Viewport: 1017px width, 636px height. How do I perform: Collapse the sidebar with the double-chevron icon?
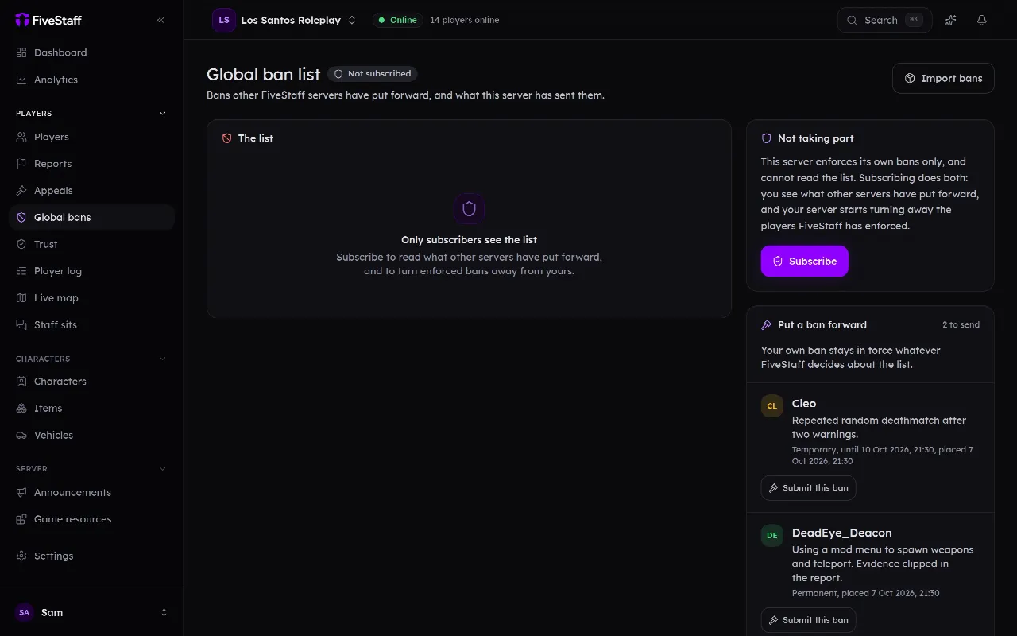(x=160, y=20)
